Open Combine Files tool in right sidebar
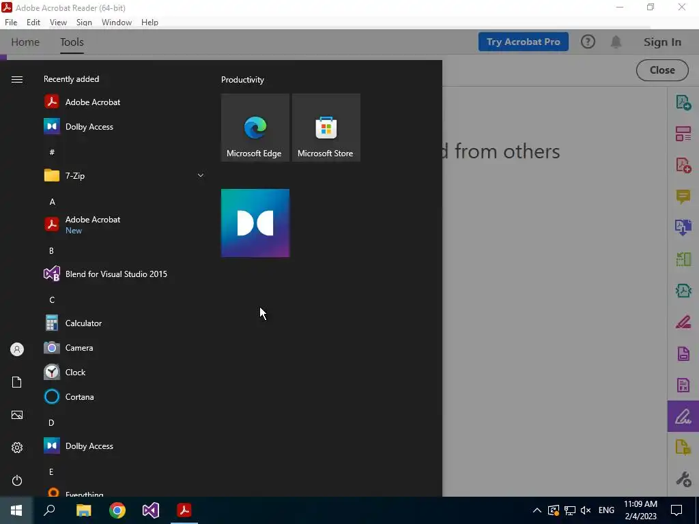 (x=683, y=227)
